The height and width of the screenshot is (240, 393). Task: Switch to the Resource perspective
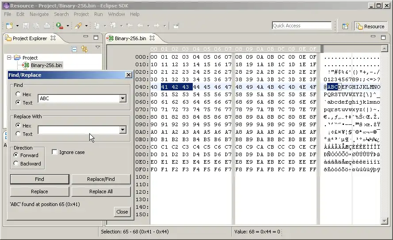pos(371,26)
